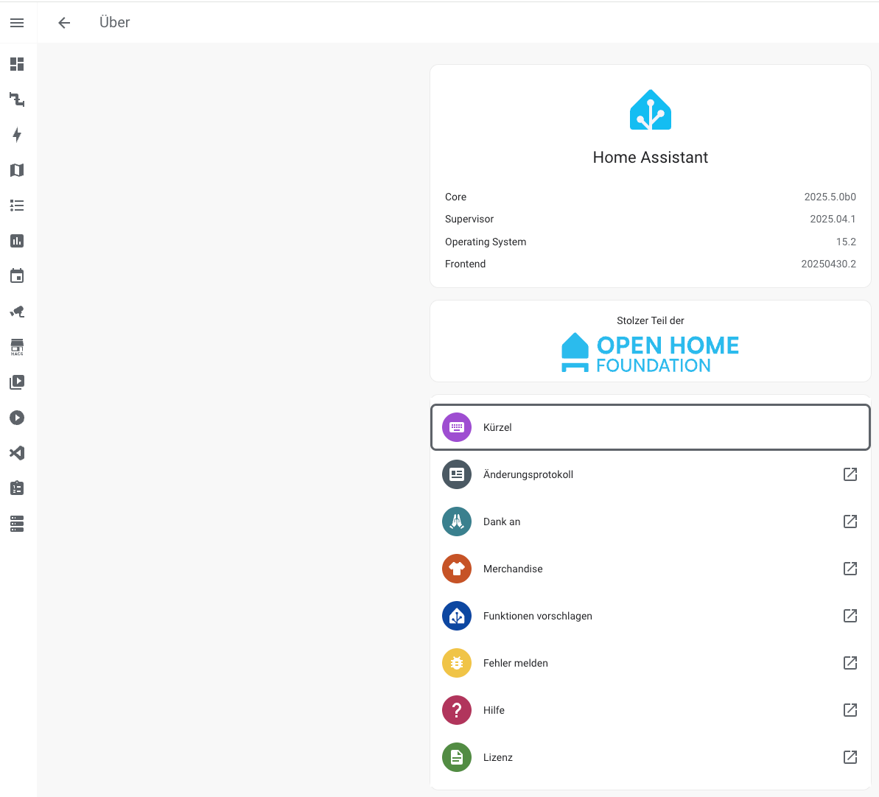This screenshot has height=797, width=879.
Task: Open the VS Code sidebar icon
Action: [x=17, y=453]
